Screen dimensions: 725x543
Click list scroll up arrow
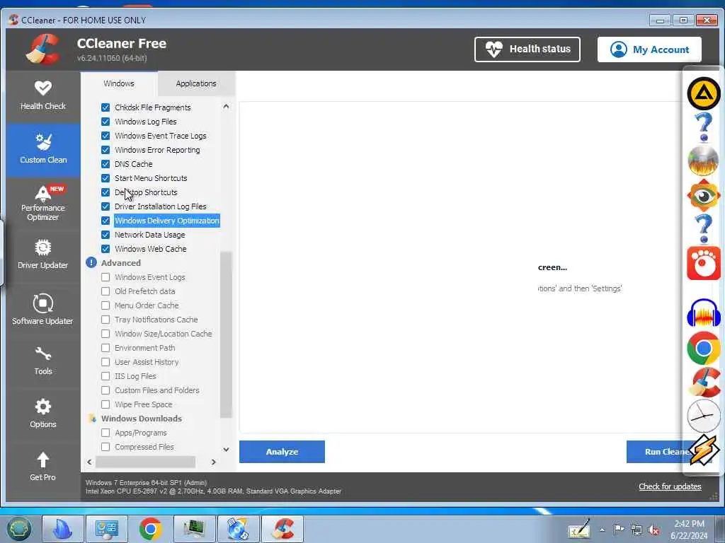click(x=226, y=106)
